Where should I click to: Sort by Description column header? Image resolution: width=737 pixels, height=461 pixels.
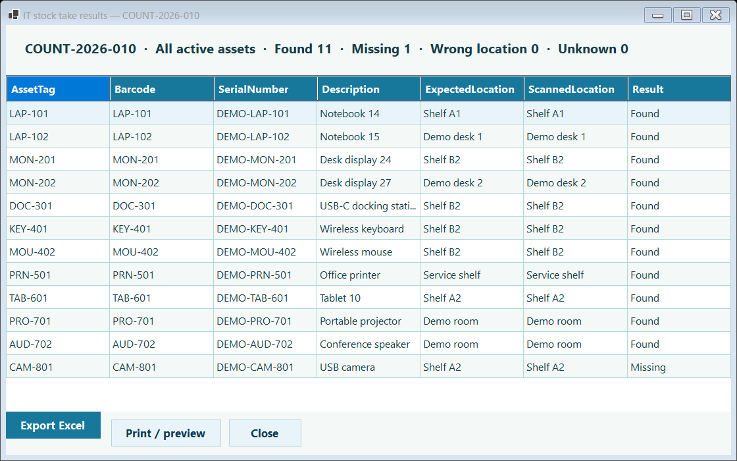(x=369, y=90)
